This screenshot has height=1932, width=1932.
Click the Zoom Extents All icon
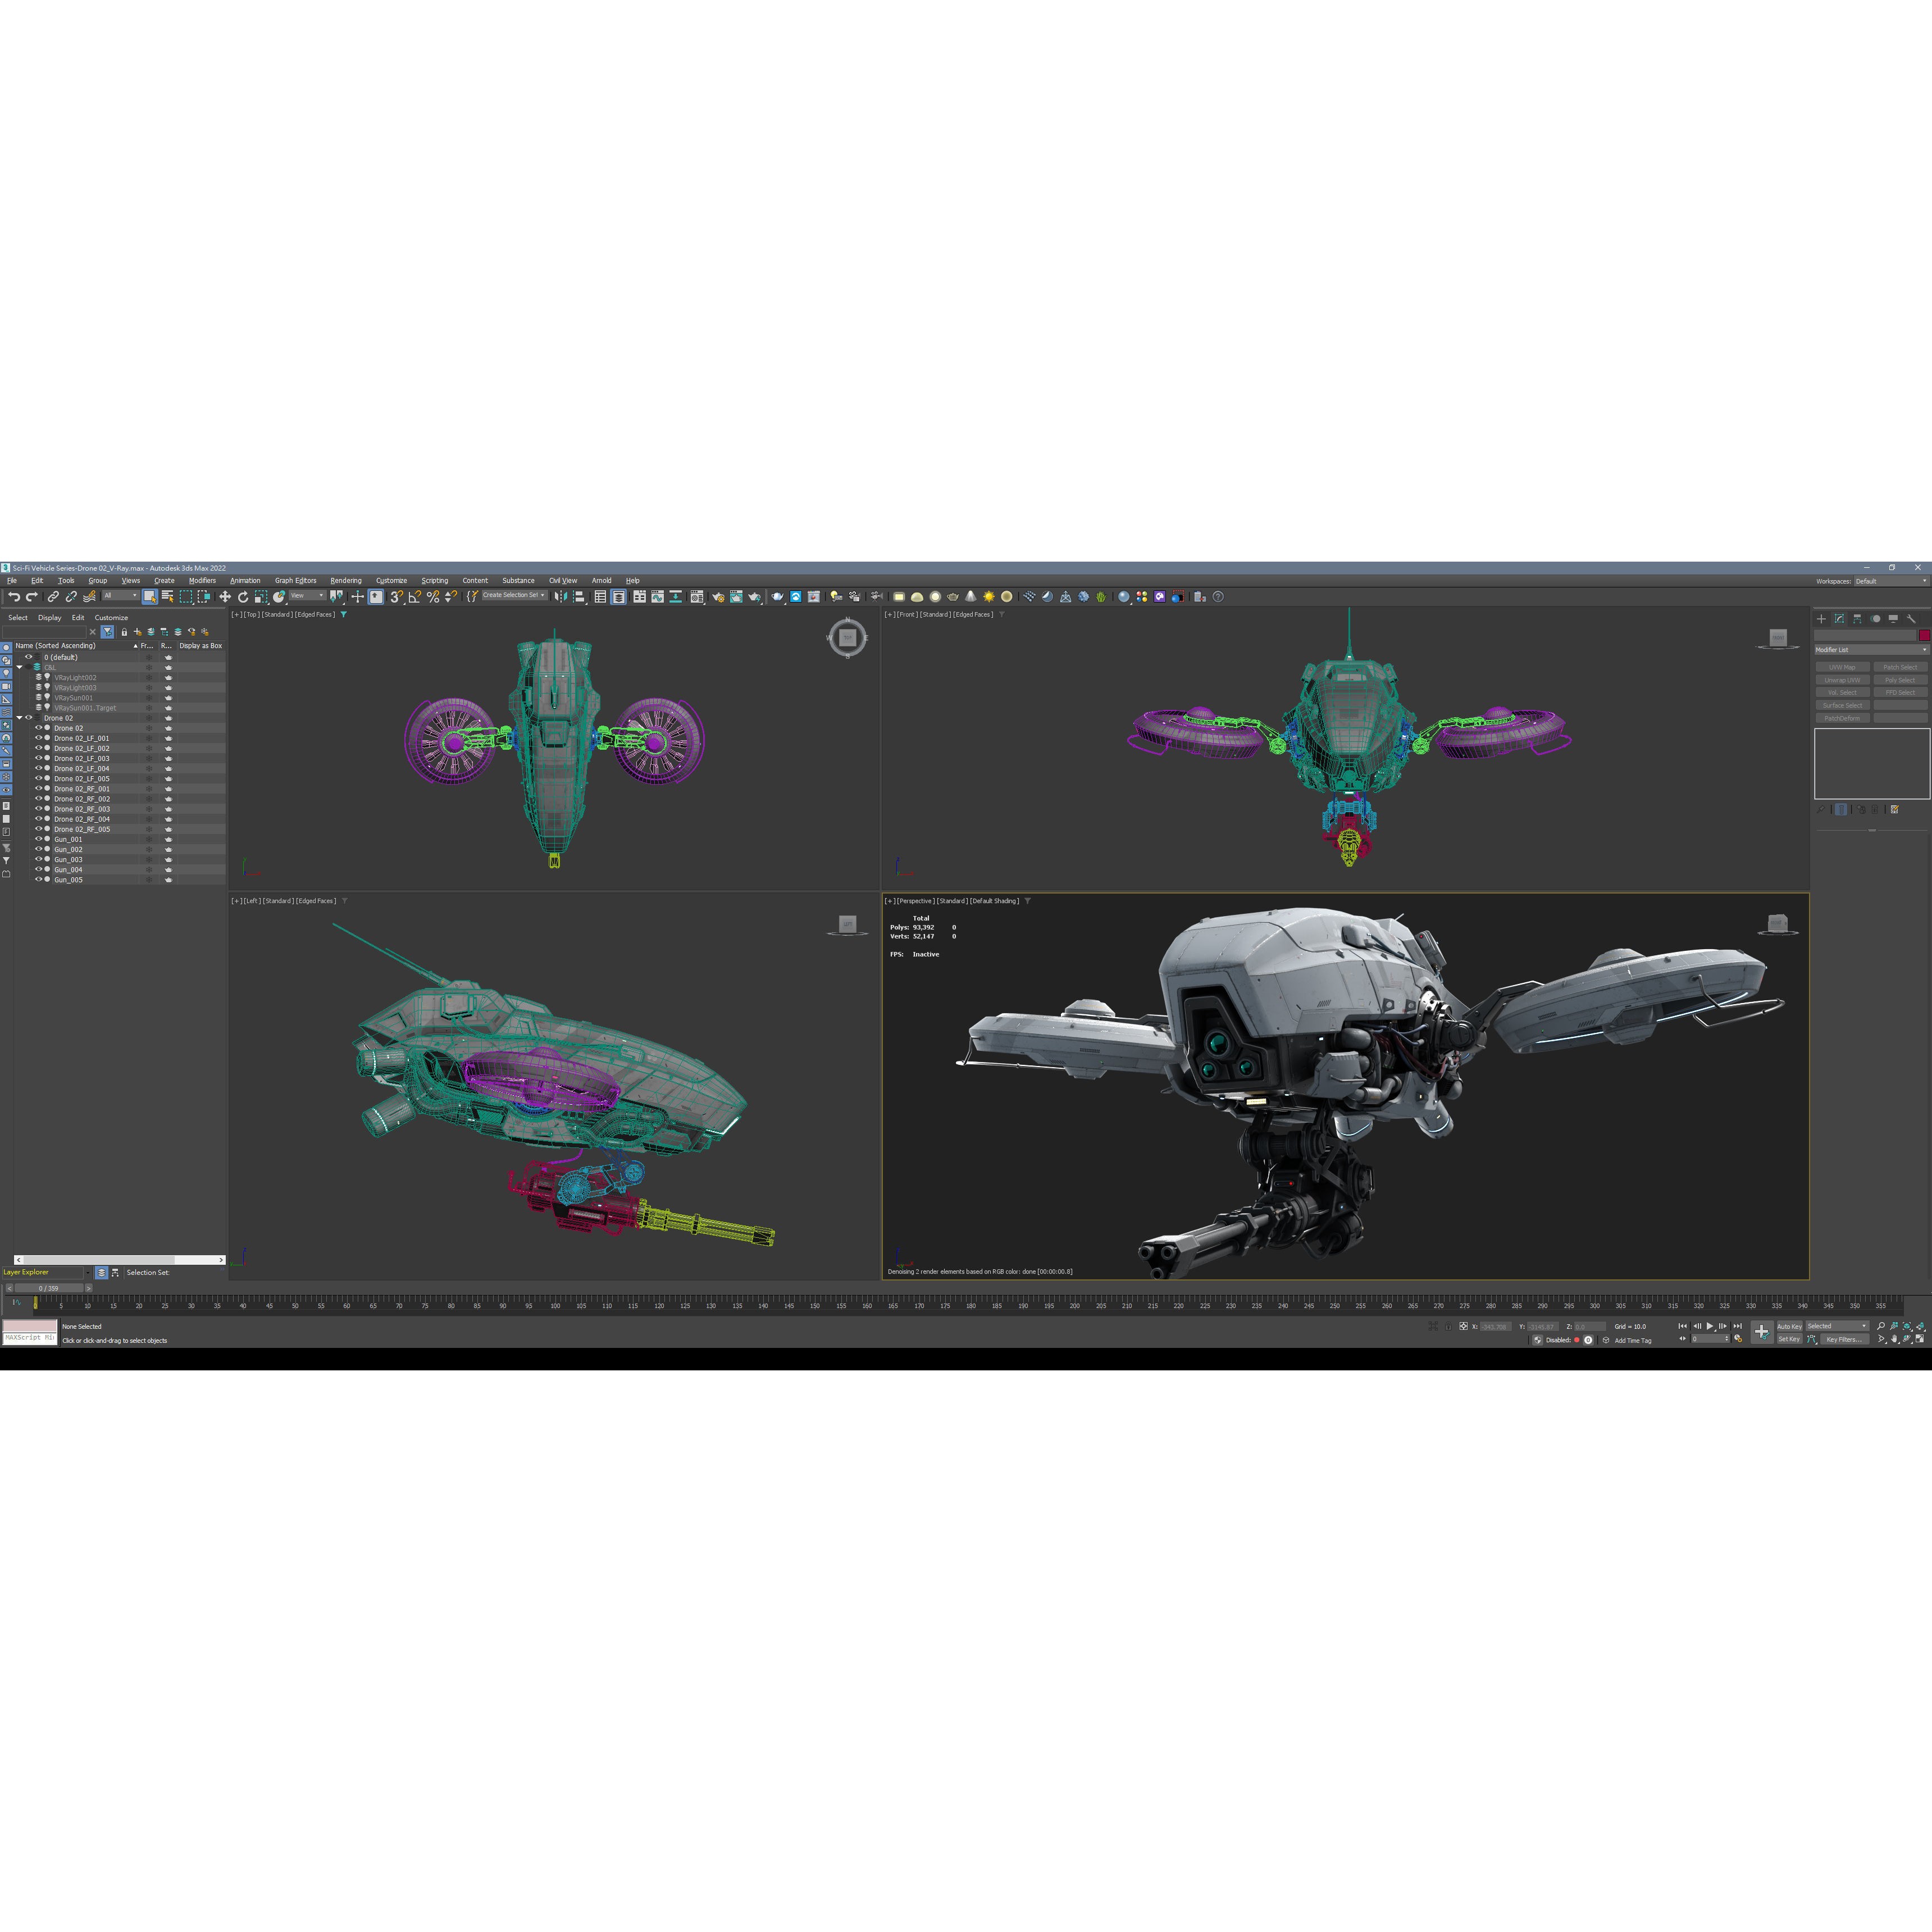click(1921, 1327)
